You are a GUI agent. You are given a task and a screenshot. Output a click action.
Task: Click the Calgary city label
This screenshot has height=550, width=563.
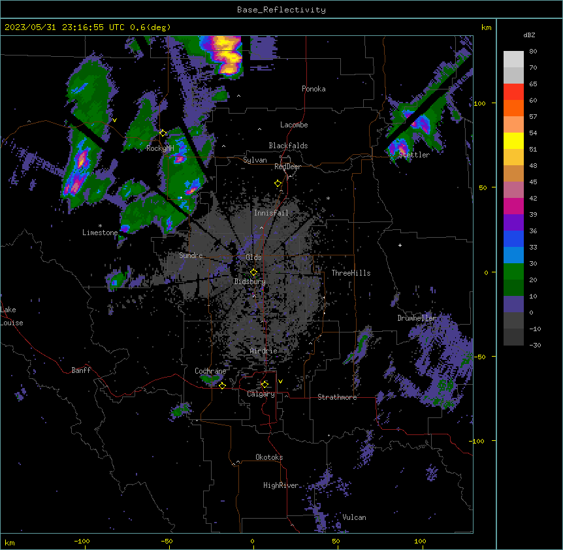[261, 394]
